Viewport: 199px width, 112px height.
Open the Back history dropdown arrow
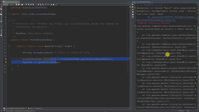click(x=20, y=5)
